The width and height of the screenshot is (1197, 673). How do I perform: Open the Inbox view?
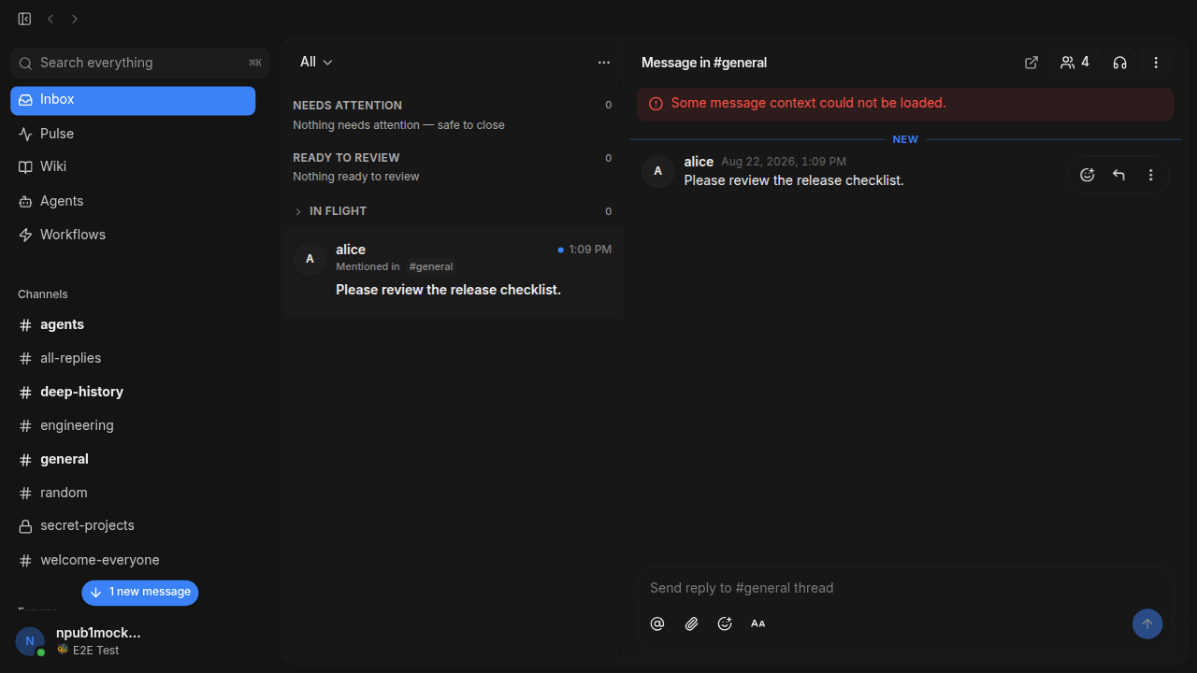click(133, 100)
